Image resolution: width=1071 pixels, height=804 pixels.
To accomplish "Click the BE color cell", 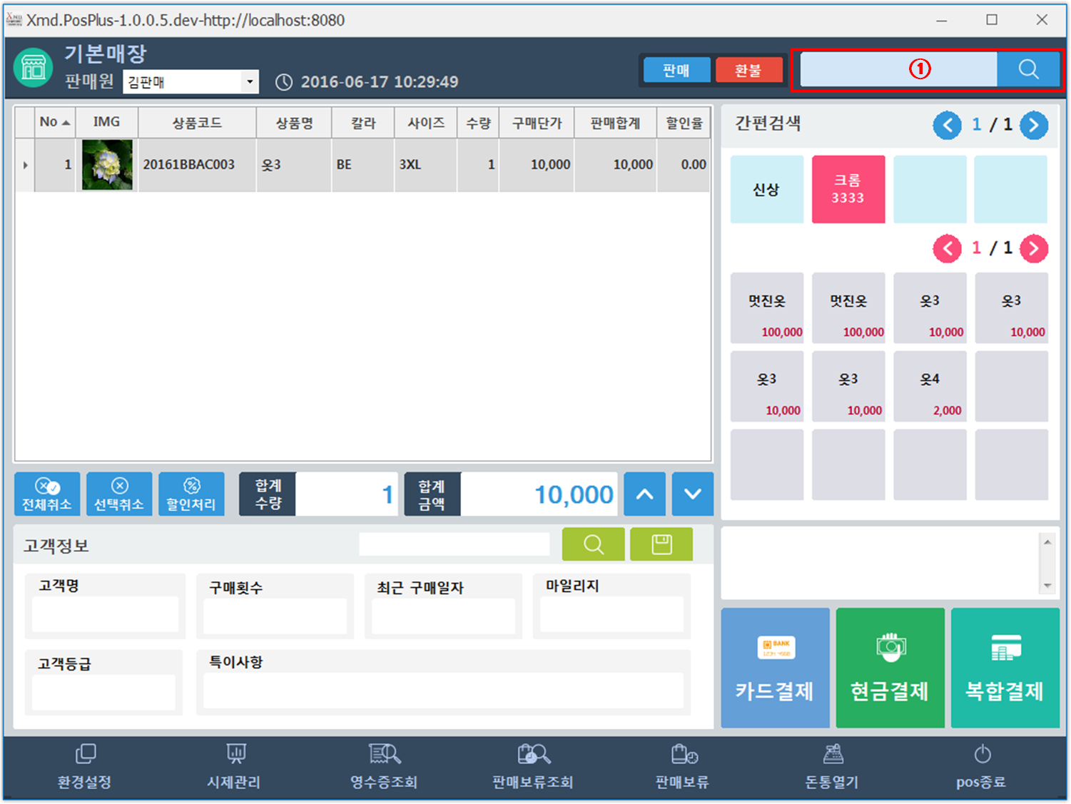I will coord(363,165).
